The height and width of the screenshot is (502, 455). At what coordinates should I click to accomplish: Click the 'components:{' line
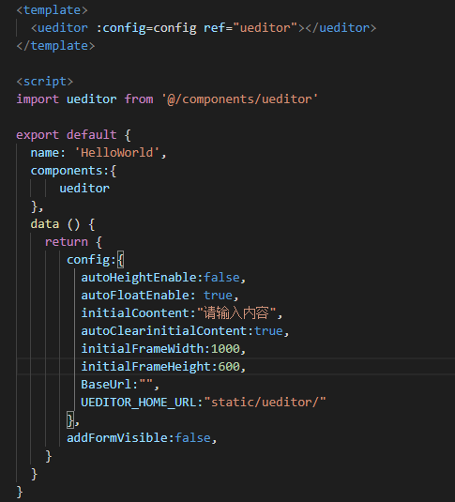[x=74, y=171]
